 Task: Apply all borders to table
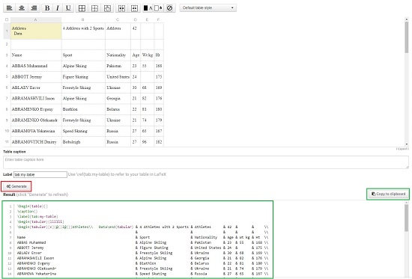tap(82, 8)
